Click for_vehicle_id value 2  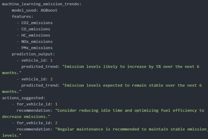tap(56, 123)
